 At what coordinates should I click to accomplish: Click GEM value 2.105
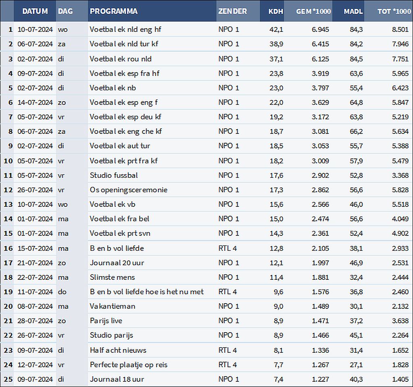[320, 248]
